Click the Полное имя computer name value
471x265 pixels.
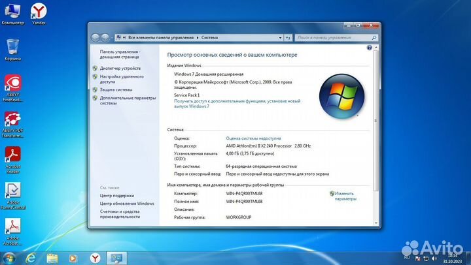click(x=244, y=202)
